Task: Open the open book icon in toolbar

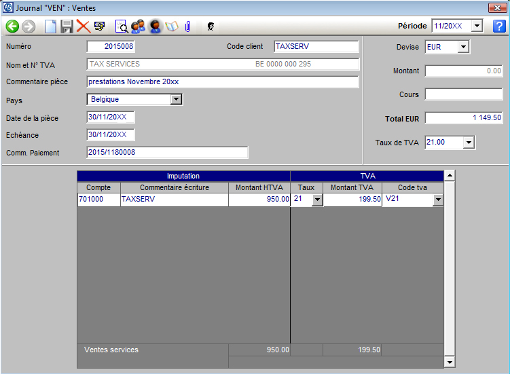Action: pyautogui.click(x=171, y=26)
